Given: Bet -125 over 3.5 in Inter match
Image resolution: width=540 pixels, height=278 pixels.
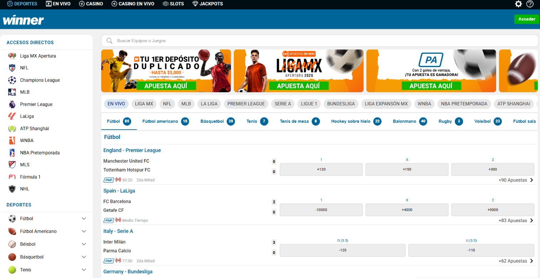Looking at the screenshot, I should 343,250.
